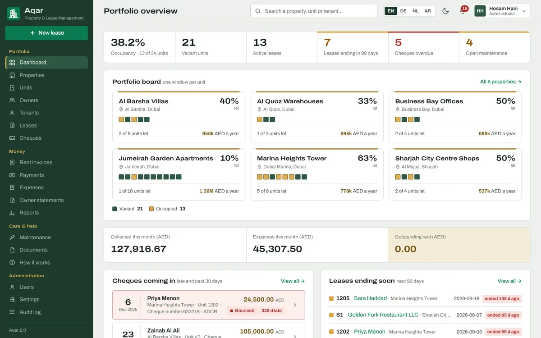The width and height of the screenshot is (541, 338).
Task: Open Dashboard grid icon in sidebar
Action: pyautogui.click(x=12, y=63)
